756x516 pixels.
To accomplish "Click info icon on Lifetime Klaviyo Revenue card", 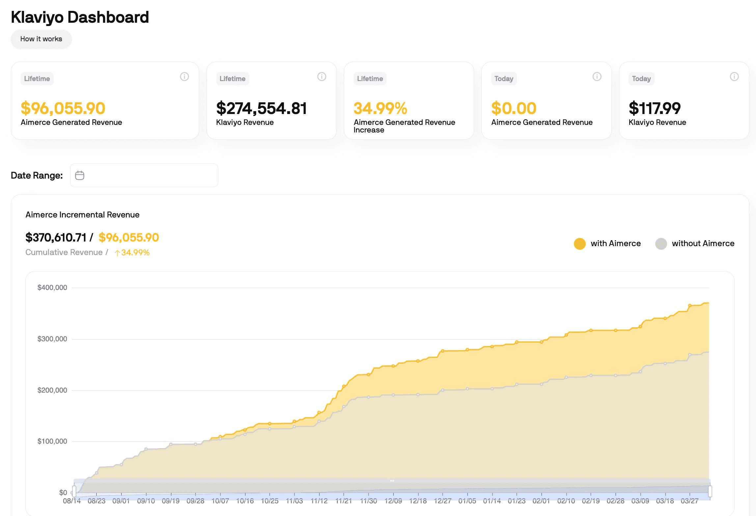I will pos(322,77).
